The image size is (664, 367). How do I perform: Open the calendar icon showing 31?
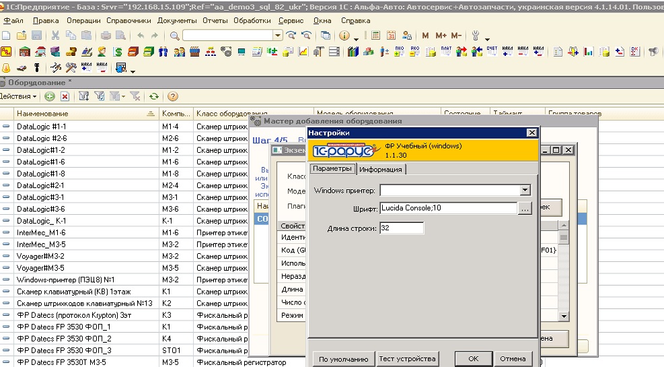point(392,36)
